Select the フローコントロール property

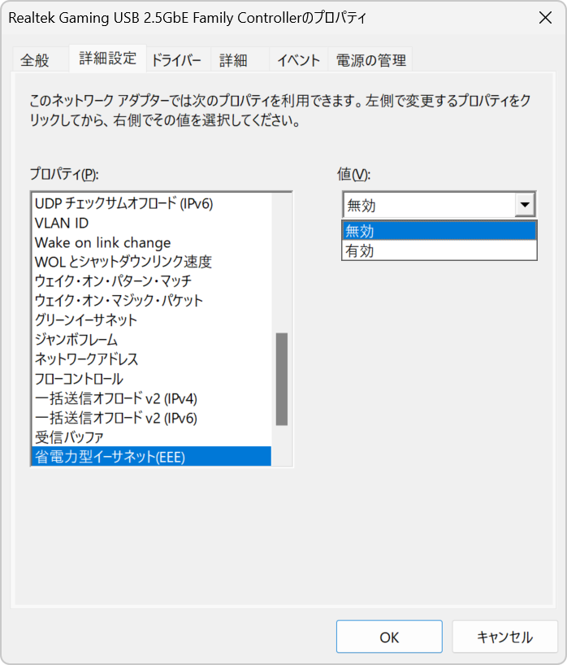tap(79, 379)
